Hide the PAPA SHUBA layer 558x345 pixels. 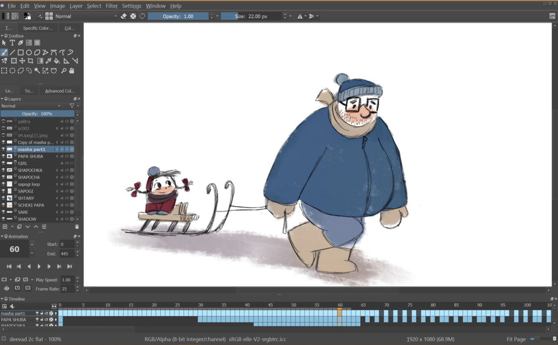[x=3, y=156]
